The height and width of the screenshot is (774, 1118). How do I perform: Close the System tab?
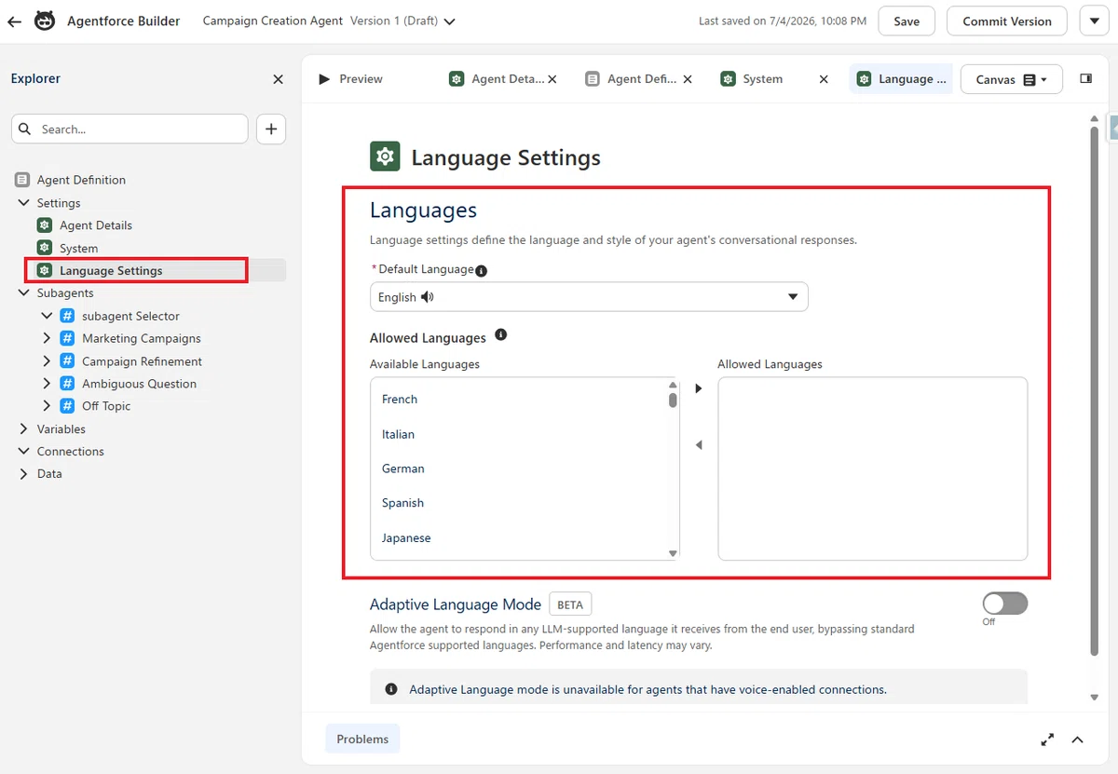(824, 79)
